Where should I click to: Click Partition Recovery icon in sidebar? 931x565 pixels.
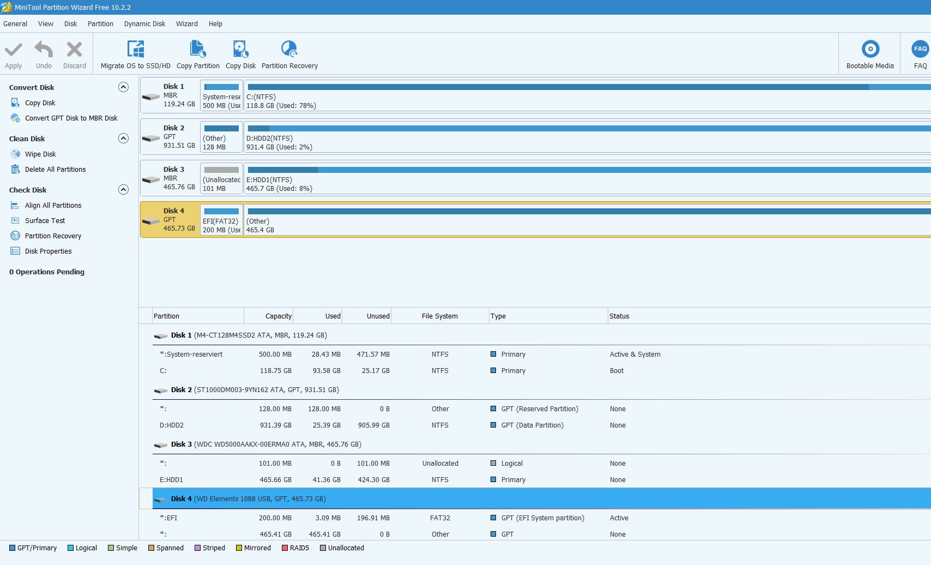[15, 236]
